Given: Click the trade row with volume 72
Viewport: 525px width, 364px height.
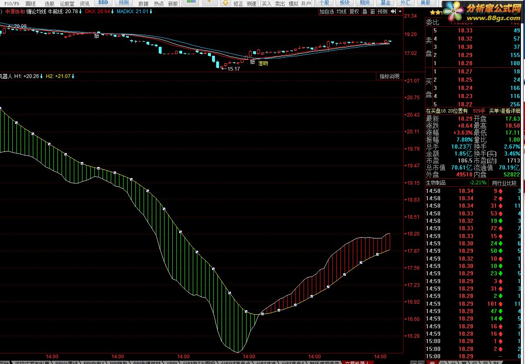Looking at the screenshot, I should tap(474, 228).
